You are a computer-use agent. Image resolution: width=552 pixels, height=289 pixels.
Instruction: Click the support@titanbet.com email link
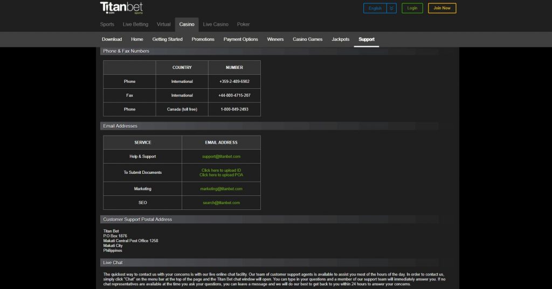[221, 157]
